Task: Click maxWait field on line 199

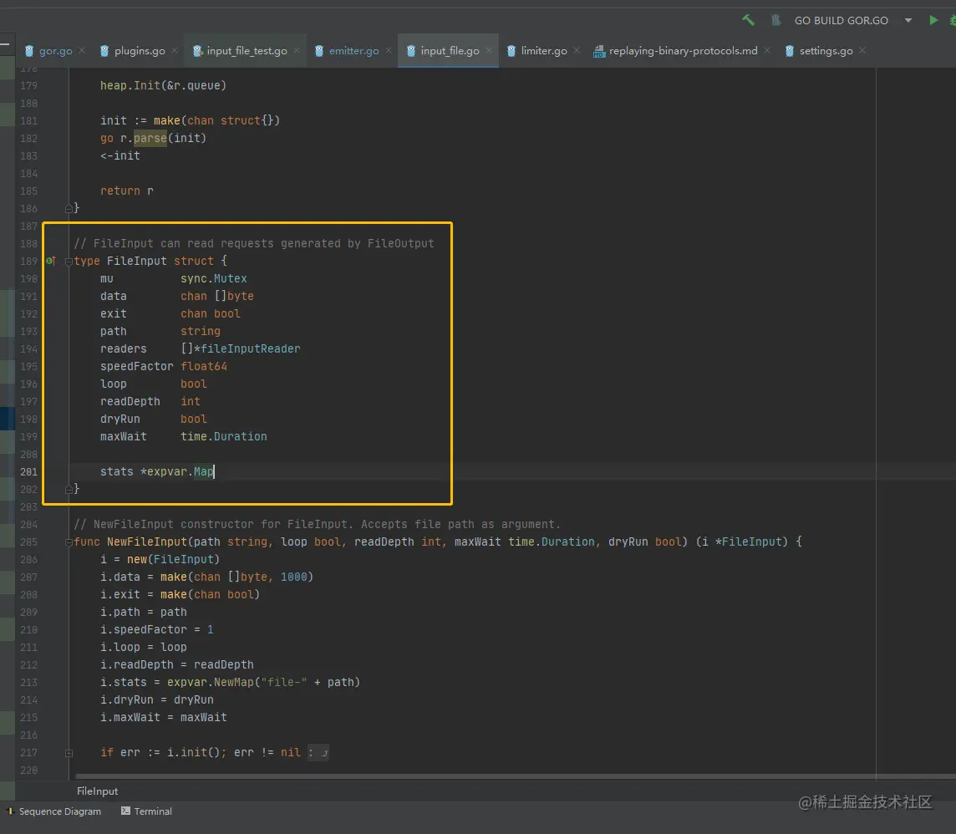Action: tap(123, 436)
